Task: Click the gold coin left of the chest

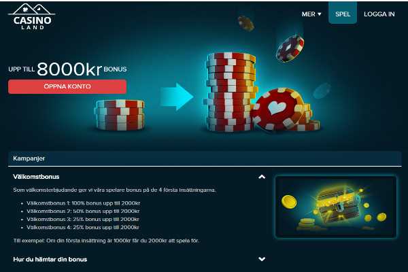Action: pyautogui.click(x=289, y=202)
